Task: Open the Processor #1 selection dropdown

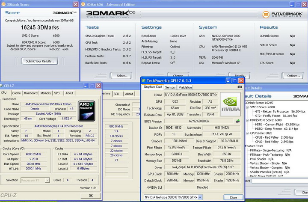Action: (47, 180)
